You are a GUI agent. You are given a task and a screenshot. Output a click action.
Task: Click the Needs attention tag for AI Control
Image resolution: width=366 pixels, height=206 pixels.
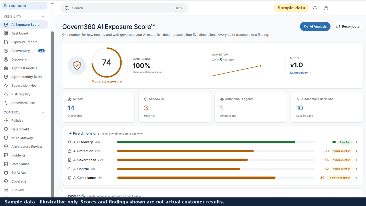pos(341,169)
